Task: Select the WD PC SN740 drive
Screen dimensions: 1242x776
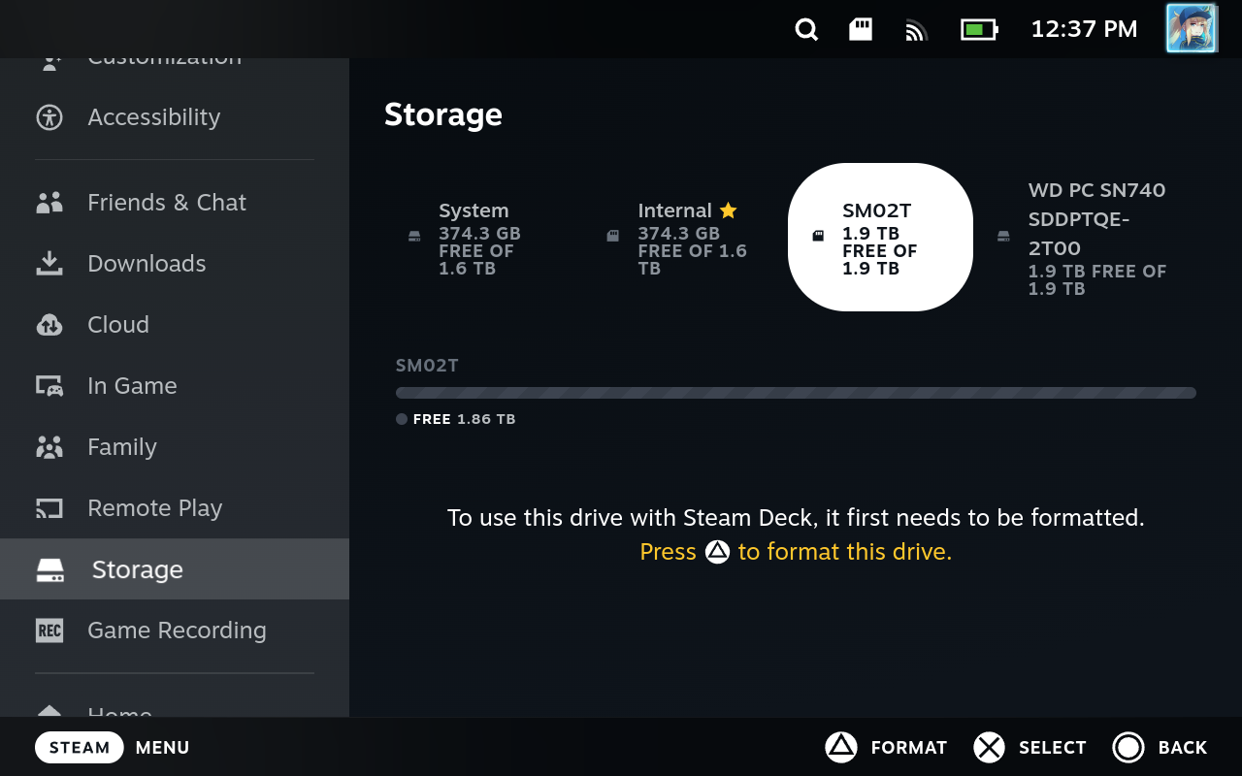Action: (1092, 238)
